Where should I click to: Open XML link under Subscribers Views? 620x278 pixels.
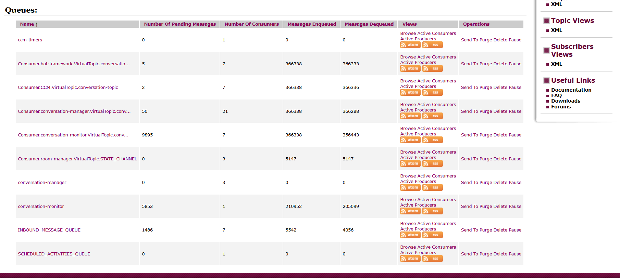click(x=556, y=64)
